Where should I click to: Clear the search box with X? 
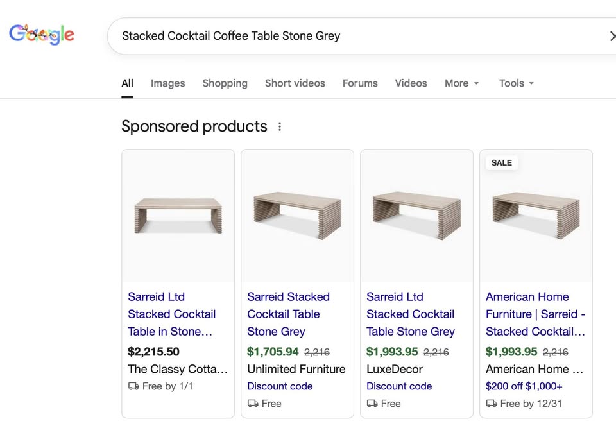pyautogui.click(x=612, y=36)
